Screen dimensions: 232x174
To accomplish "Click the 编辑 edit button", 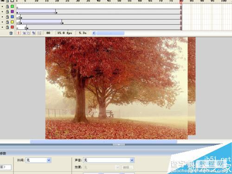I will click(x=128, y=167).
